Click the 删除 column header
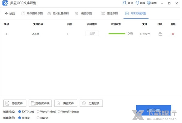 click(173, 24)
